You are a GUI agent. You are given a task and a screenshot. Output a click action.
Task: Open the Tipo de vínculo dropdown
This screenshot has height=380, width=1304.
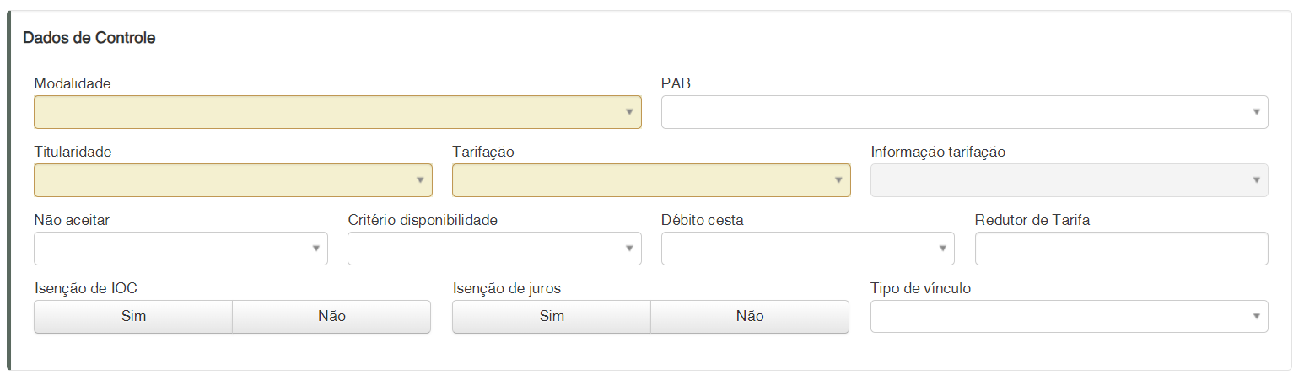click(1069, 317)
